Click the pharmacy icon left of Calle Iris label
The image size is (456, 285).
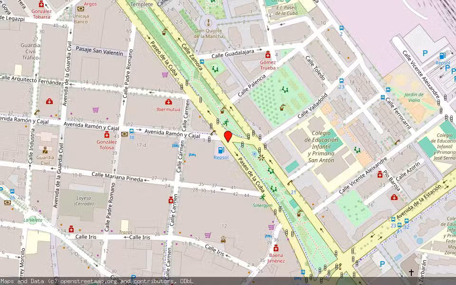point(71,229)
